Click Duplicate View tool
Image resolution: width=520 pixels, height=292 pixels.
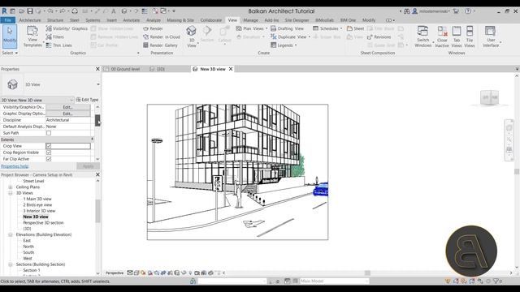(290, 37)
